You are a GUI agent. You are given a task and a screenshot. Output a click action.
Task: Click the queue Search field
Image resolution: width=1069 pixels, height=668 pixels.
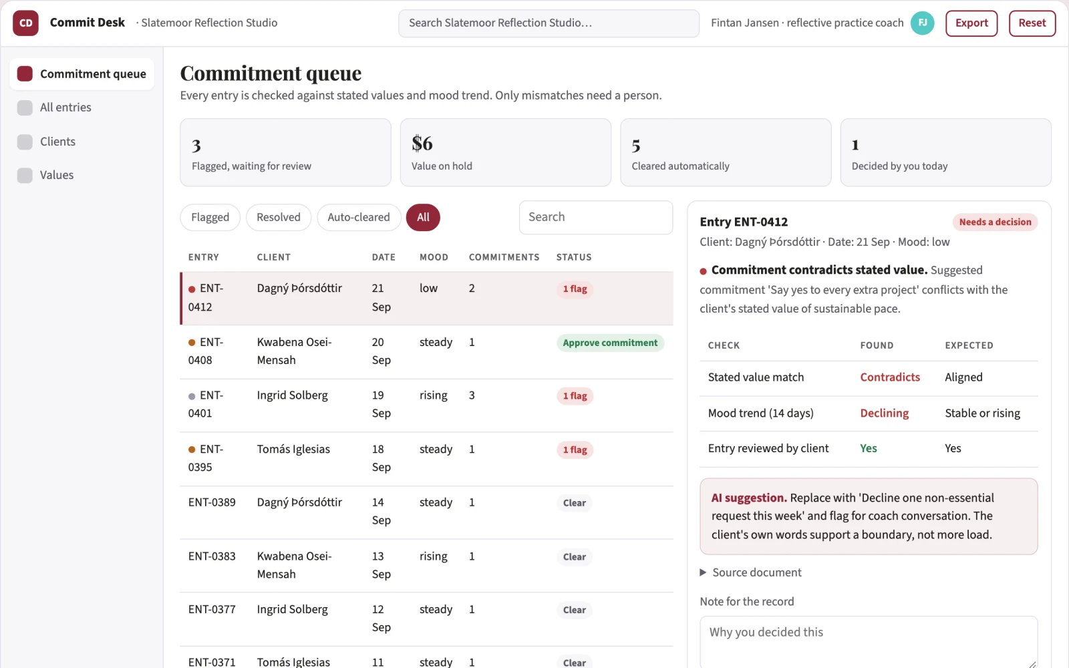pos(596,217)
